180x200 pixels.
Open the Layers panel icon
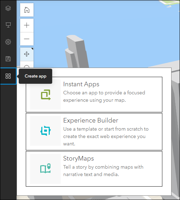(x=8, y=8)
